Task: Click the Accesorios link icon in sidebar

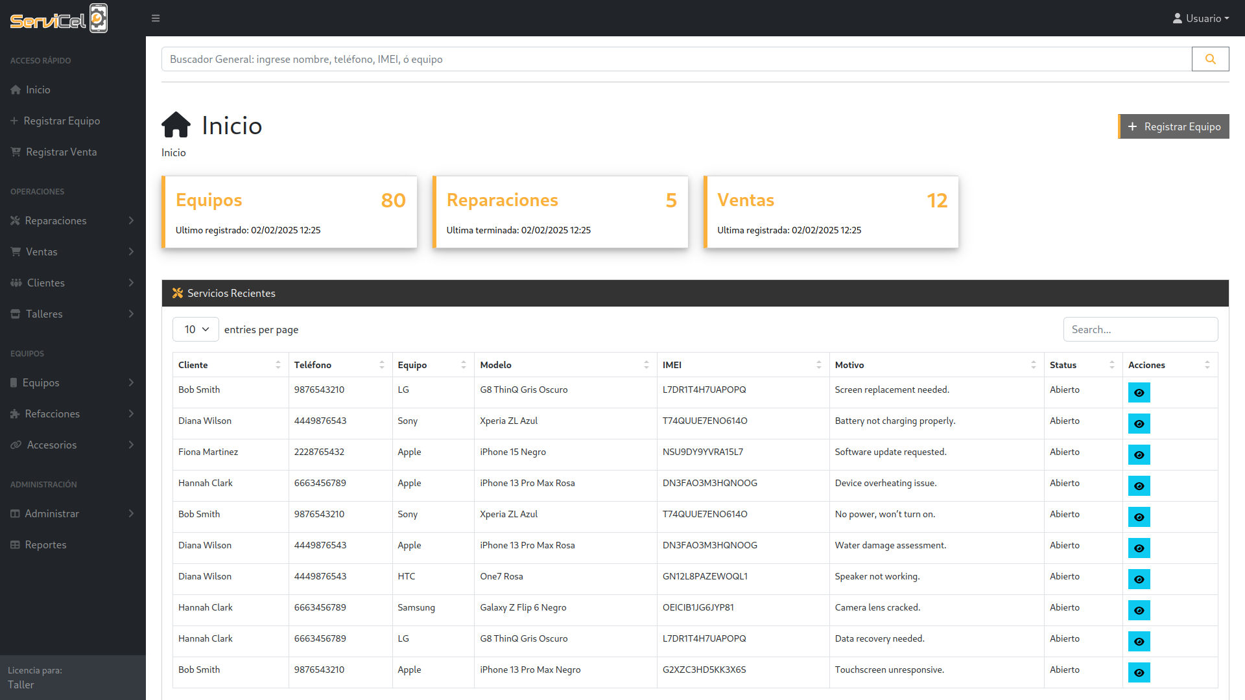Action: 16,445
